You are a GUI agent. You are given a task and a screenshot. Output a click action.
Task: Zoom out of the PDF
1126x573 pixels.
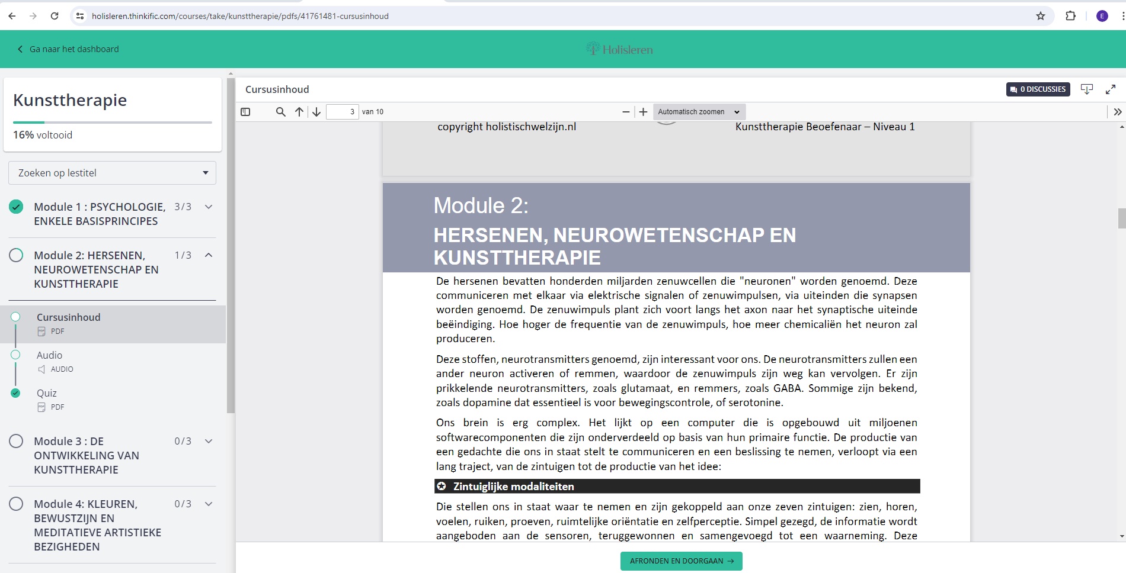(625, 111)
